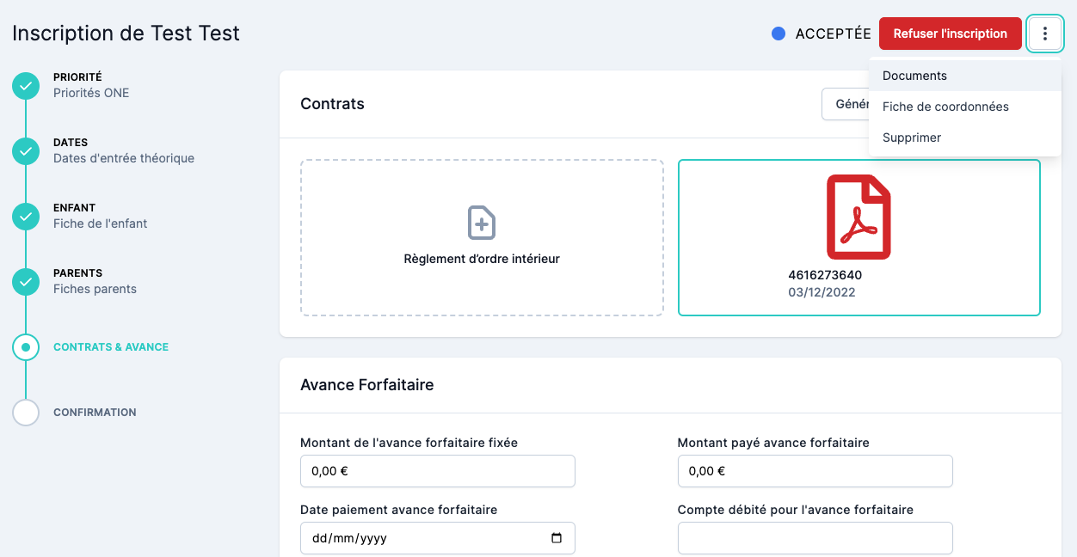Click the add-document icon for Règlement d'ordre intérieur
The width and height of the screenshot is (1077, 557).
click(481, 223)
